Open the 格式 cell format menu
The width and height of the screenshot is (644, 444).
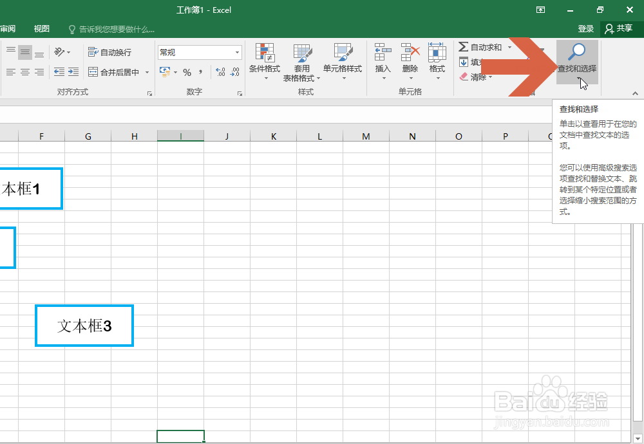click(x=437, y=62)
